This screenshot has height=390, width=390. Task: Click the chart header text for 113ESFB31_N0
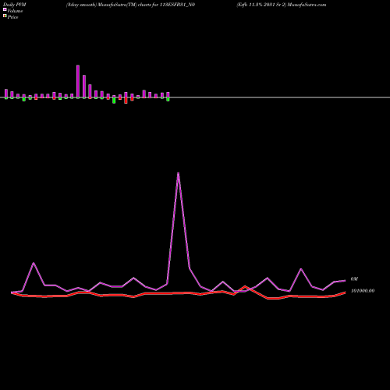(130, 5)
